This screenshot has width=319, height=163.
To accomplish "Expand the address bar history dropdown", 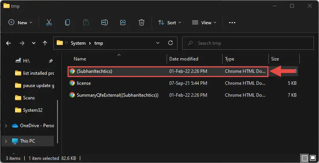I will pos(158,43).
